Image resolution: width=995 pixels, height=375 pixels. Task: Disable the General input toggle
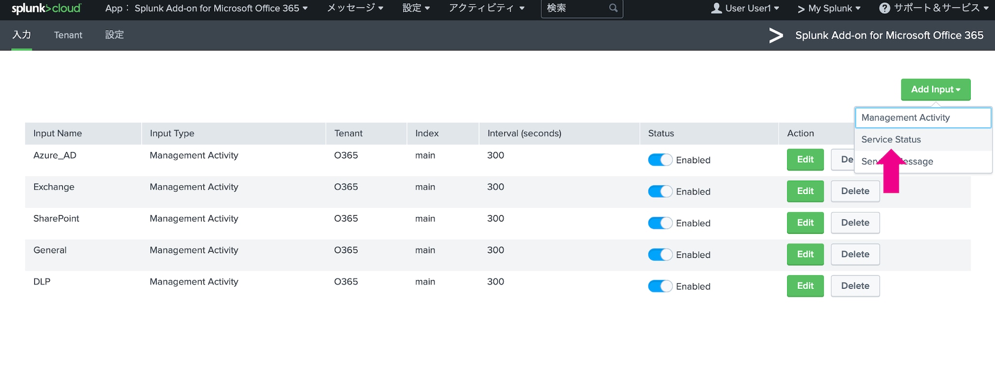pos(660,255)
